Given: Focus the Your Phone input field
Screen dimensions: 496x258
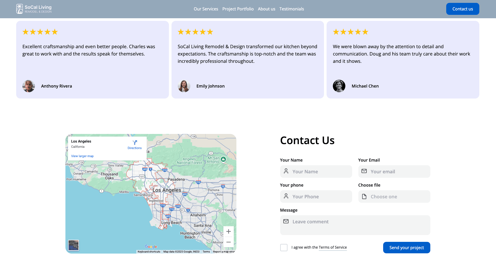Looking at the screenshot, I should pyautogui.click(x=316, y=196).
